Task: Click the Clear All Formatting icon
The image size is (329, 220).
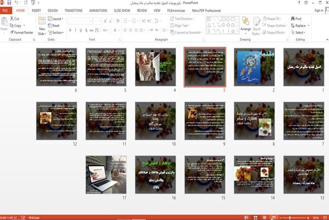Action: pyautogui.click(x=118, y=21)
